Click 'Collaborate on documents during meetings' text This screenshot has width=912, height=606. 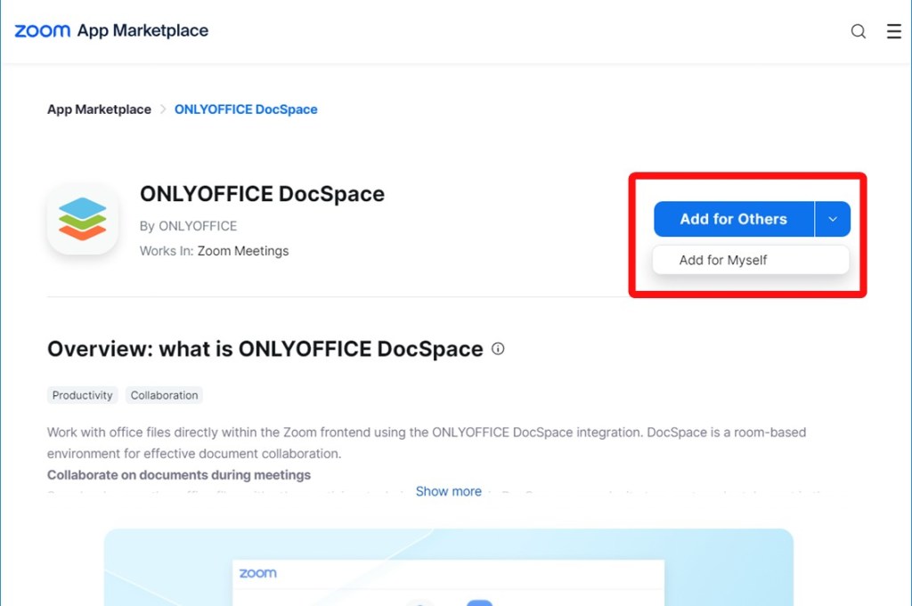[179, 474]
